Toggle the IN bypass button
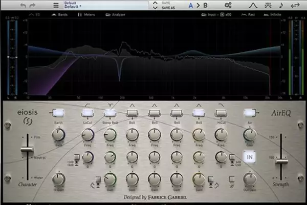 pos(250,157)
